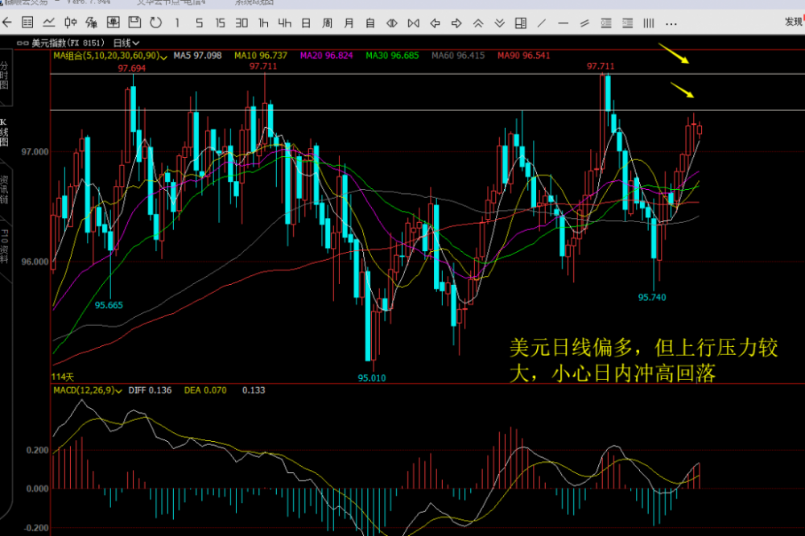The image size is (805, 536).
Task: Select the 自 custom period
Action: [x=370, y=23]
